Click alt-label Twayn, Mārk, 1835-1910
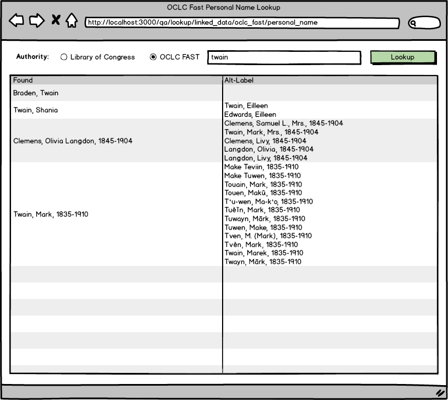This screenshot has width=448, height=400. (x=263, y=262)
